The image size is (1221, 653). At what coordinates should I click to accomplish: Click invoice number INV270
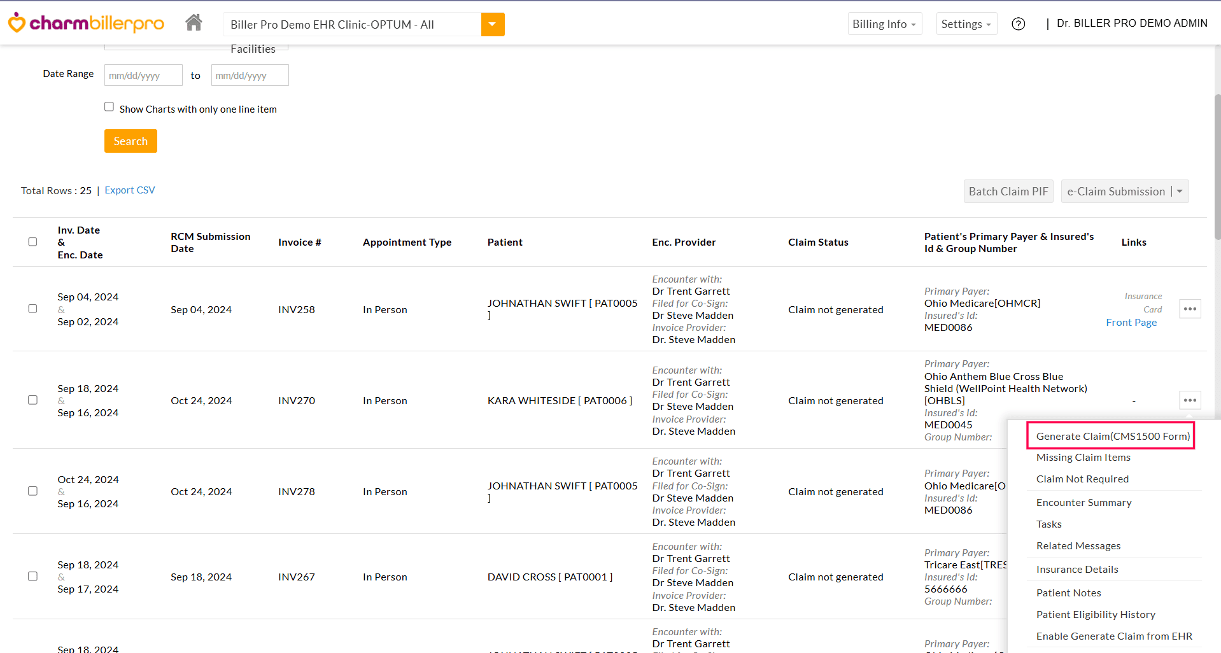click(296, 401)
